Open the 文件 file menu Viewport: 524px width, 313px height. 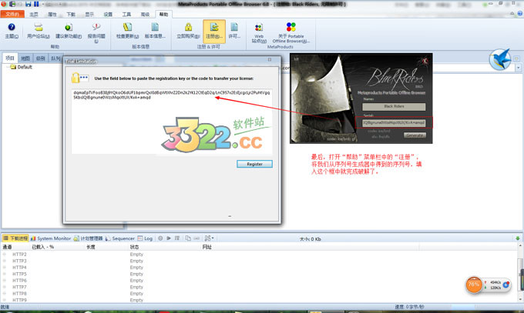[12, 15]
